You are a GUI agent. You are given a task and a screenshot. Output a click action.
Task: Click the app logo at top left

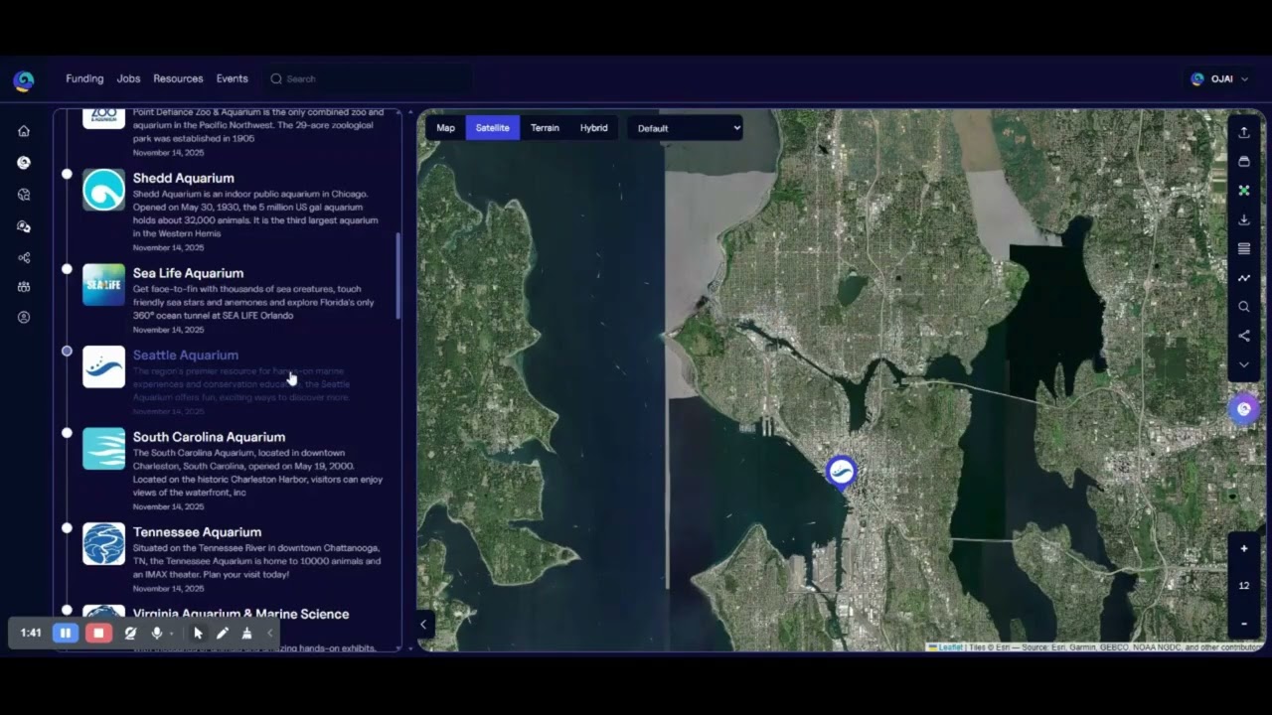[24, 79]
